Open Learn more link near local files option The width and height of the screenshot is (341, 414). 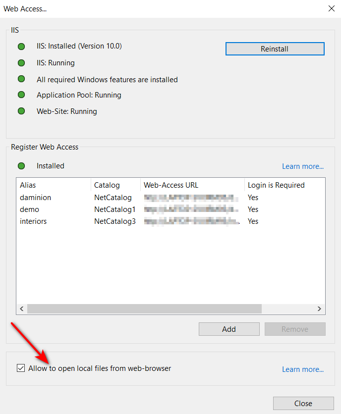coord(302,369)
